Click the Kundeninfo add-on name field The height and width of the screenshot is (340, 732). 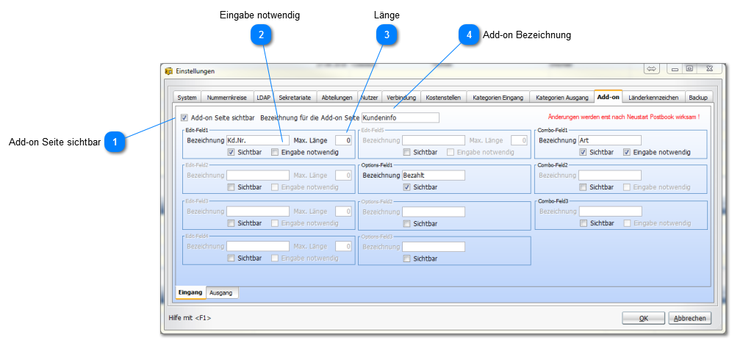[400, 117]
